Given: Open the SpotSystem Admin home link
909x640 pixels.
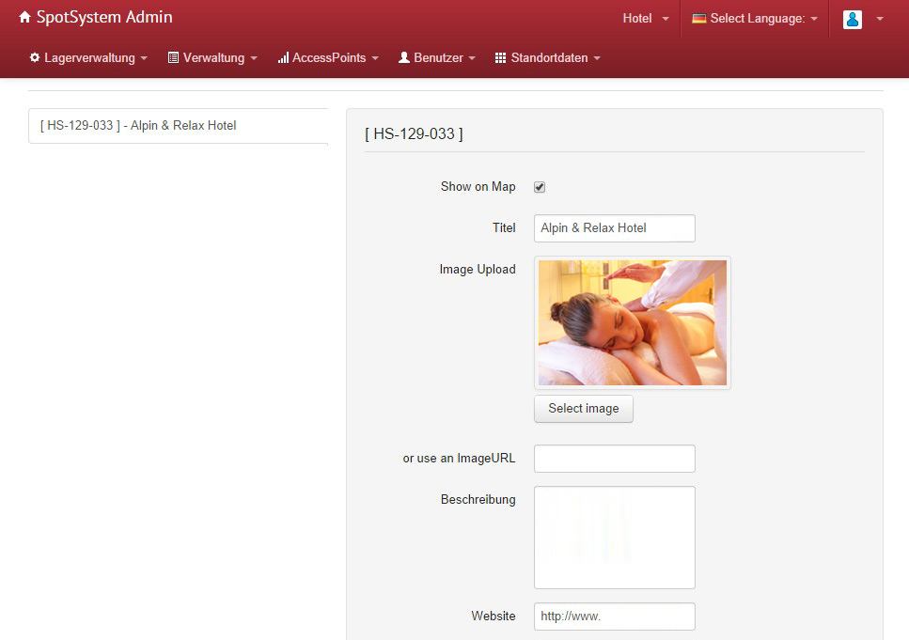Looking at the screenshot, I should point(103,18).
